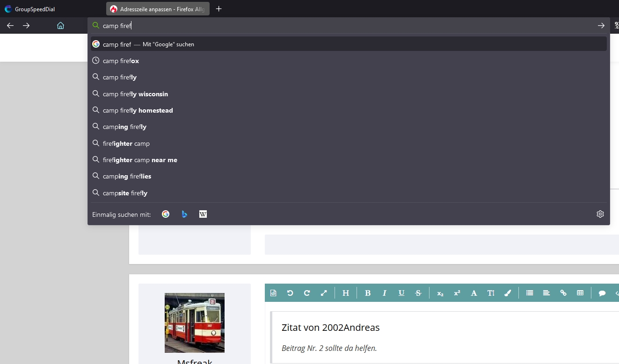Screen dimensions: 619x364
Task: Click the quoted text Beitrag Nr. 2 sollte da helfen
Action: [329, 348]
